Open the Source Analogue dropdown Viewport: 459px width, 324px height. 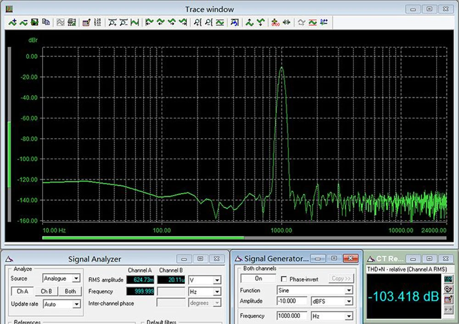pyautogui.click(x=76, y=278)
